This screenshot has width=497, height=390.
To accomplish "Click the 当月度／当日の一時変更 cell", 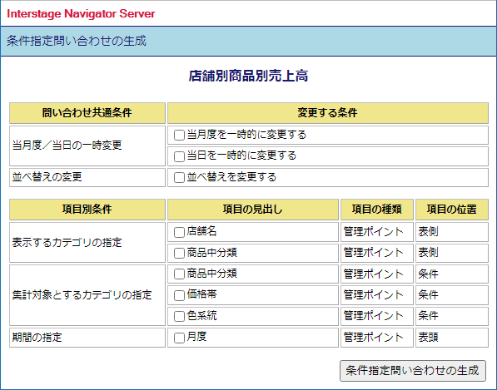I will 87,146.
